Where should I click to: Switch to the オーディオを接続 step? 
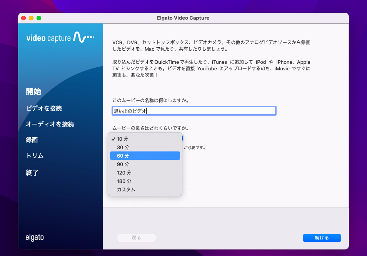pos(50,124)
